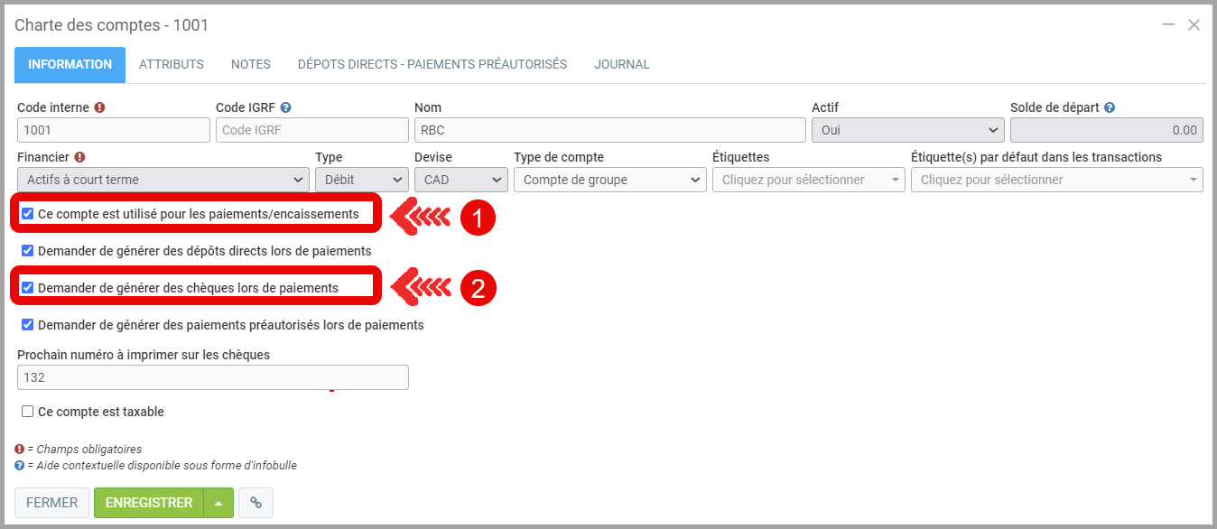Click the required-field icon next to Code interne
This screenshot has width=1217, height=529.
99,107
